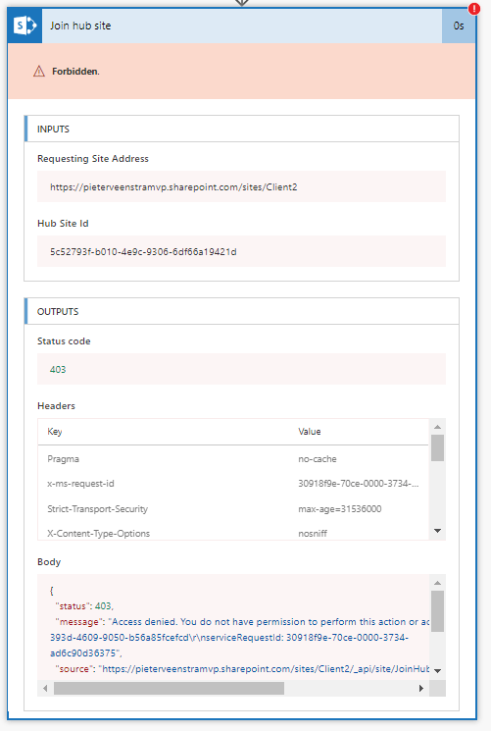Click the Value column header
The height and width of the screenshot is (731, 491).
[x=310, y=432]
